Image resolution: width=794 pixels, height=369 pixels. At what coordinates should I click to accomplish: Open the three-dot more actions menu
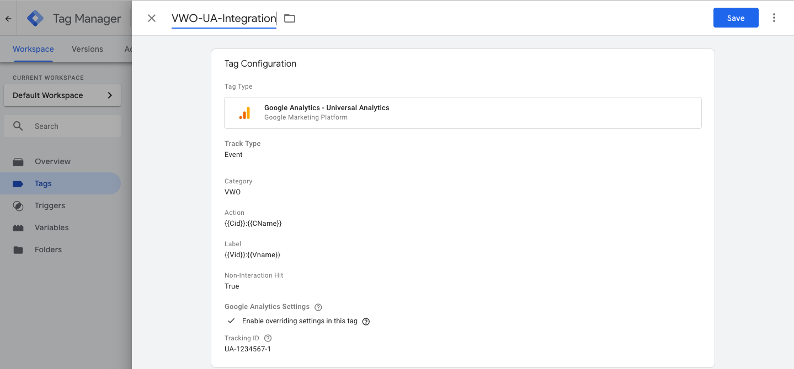774,18
